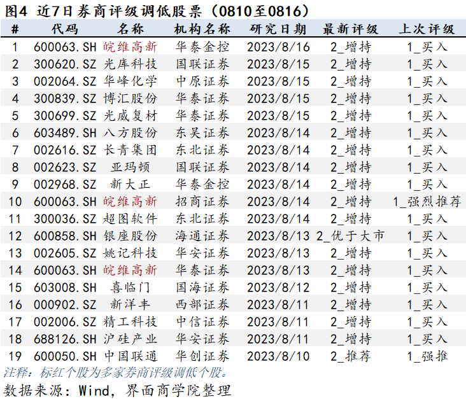Viewport: 466px width, 399px height.
Task: Click stock name 长青集团
Action: pos(130,150)
